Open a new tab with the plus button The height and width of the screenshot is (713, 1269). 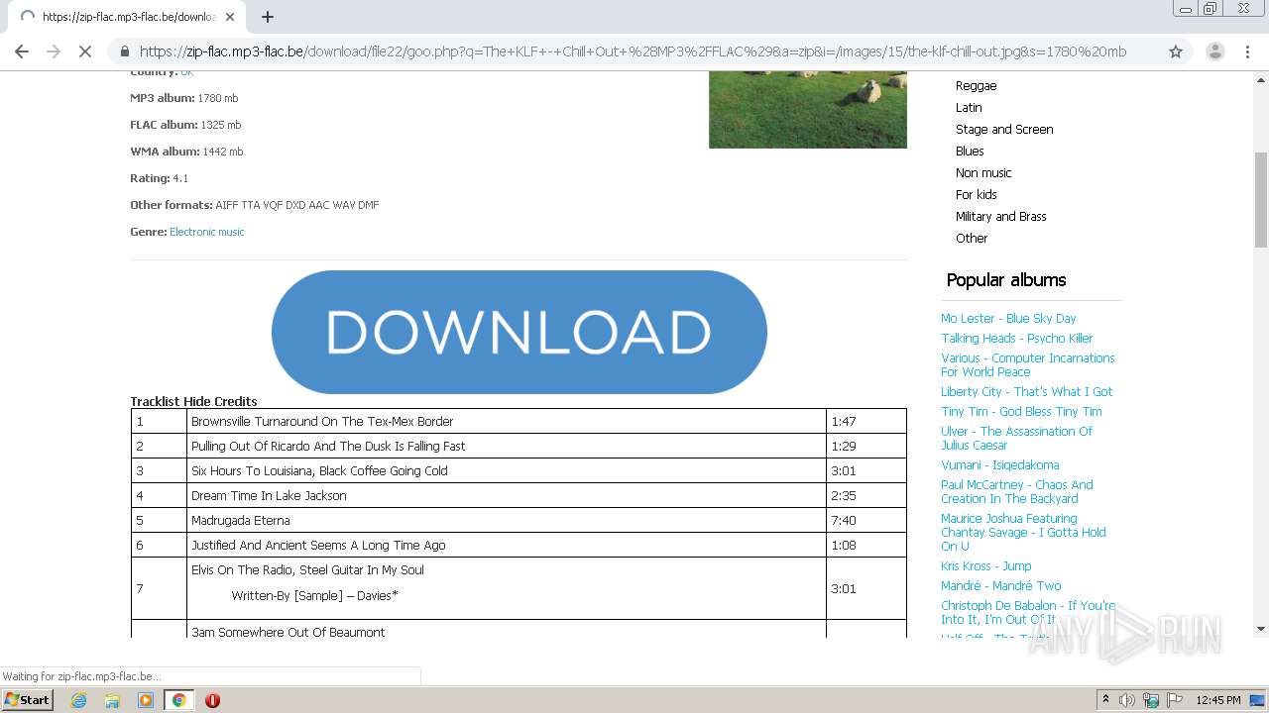pos(268,17)
